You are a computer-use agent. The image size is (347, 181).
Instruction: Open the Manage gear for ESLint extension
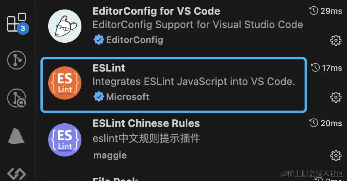[x=336, y=97]
